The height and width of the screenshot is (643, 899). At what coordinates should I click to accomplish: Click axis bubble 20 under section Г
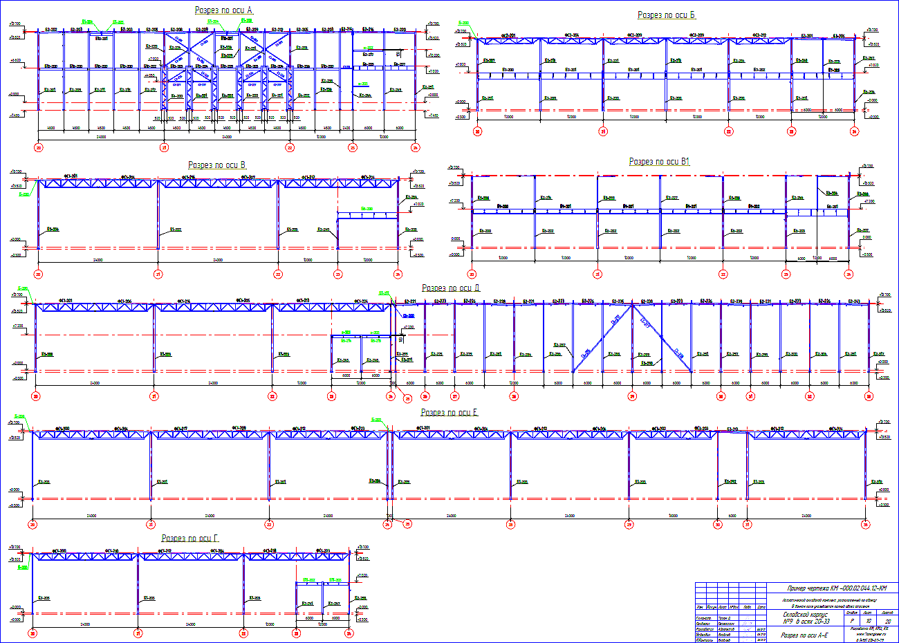[x=33, y=633]
